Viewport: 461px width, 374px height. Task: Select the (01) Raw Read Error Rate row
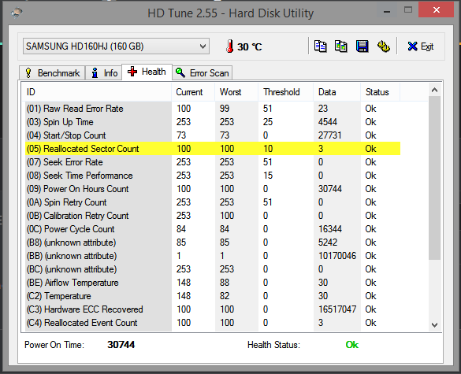(x=213, y=109)
